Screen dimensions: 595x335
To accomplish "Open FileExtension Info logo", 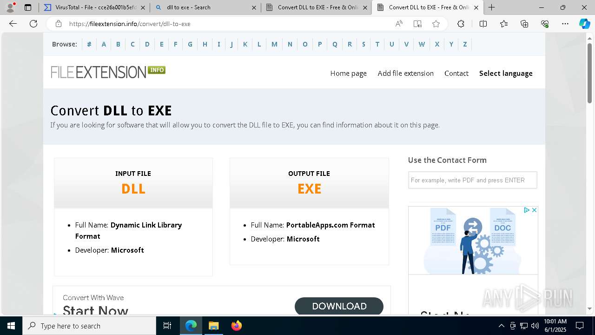I will click(108, 72).
